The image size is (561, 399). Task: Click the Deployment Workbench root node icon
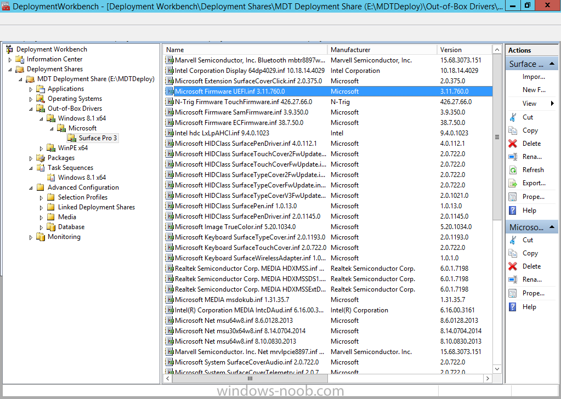(x=9, y=49)
